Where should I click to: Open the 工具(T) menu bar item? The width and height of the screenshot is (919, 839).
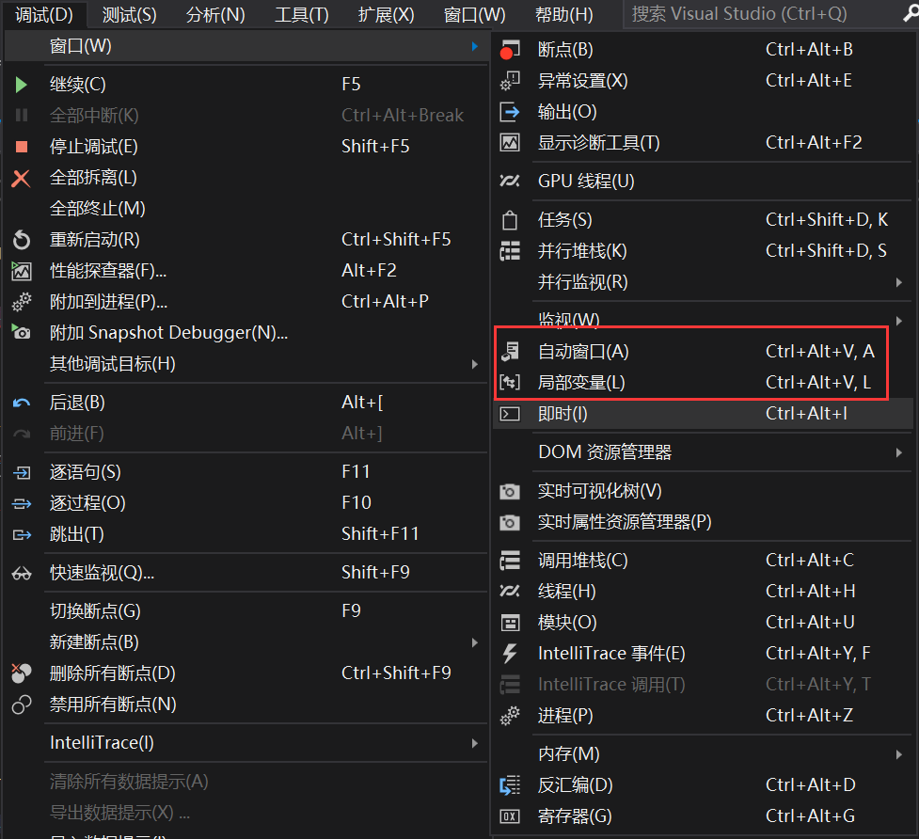tap(302, 15)
